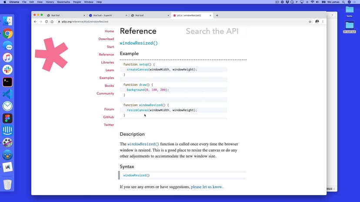Open Figma from the dock

click(x=7, y=118)
